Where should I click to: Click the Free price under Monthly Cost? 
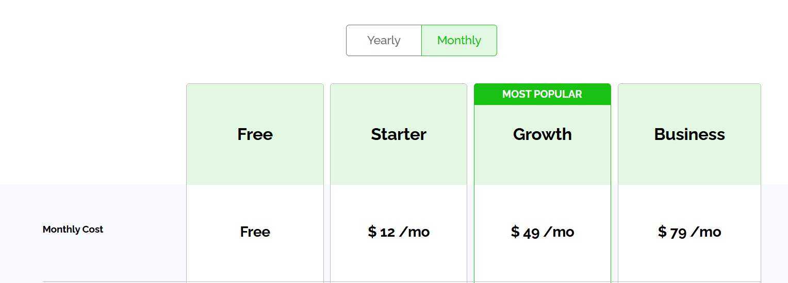(x=255, y=232)
